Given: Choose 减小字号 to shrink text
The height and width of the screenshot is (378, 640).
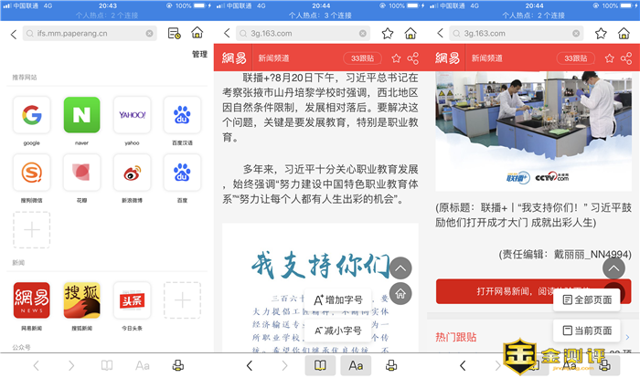Looking at the screenshot, I should 339,330.
